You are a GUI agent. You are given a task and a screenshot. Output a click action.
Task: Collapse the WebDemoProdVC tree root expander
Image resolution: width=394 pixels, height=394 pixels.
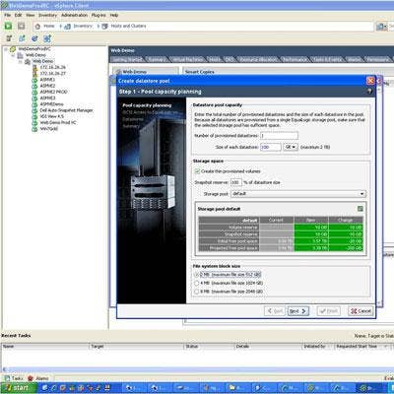coord(6,49)
